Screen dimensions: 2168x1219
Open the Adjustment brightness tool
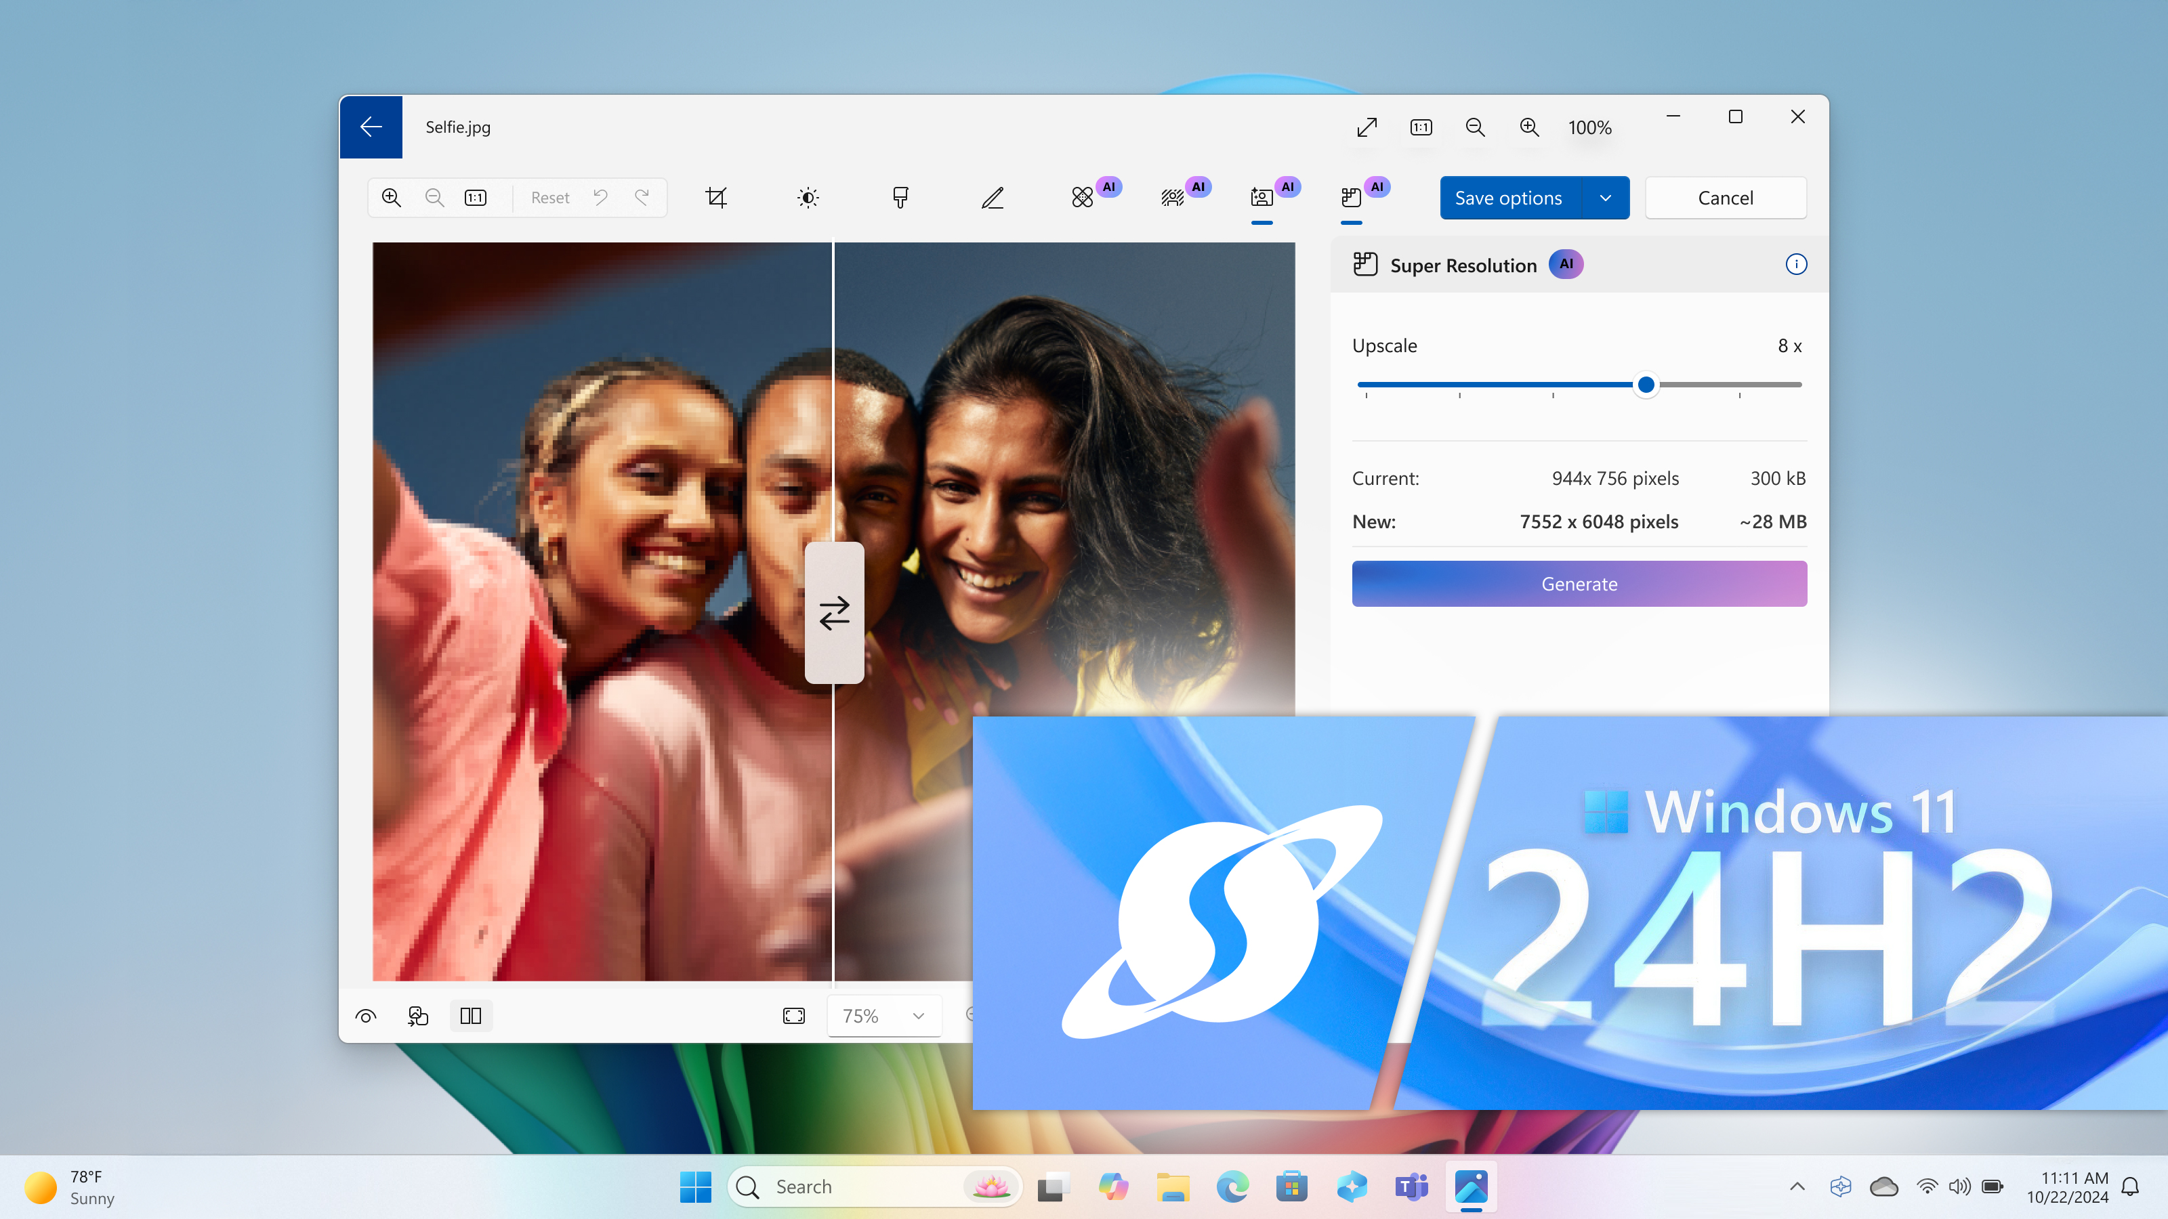point(808,198)
